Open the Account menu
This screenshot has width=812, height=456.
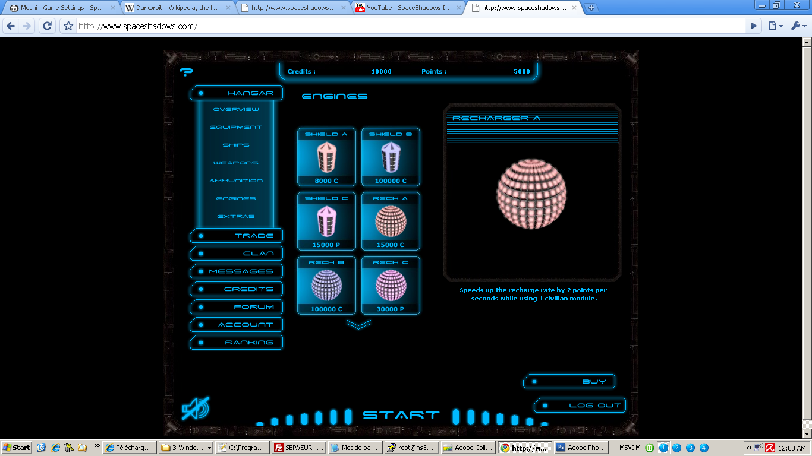pyautogui.click(x=236, y=325)
